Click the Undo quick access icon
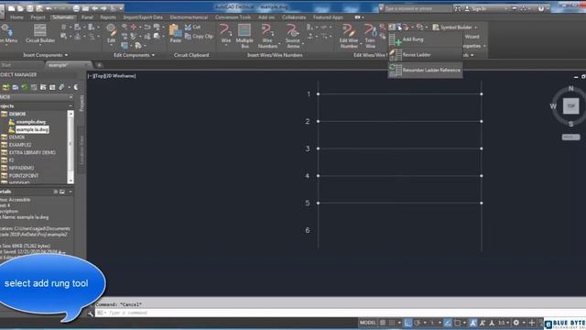Screen dimensions: 586x330 click(49, 8)
